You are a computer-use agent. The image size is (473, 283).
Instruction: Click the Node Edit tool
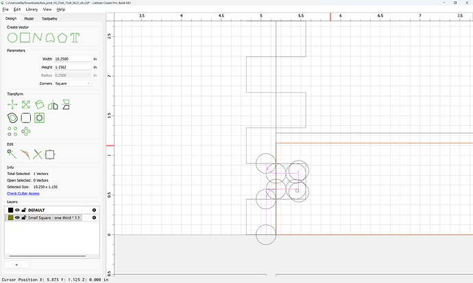[12, 154]
